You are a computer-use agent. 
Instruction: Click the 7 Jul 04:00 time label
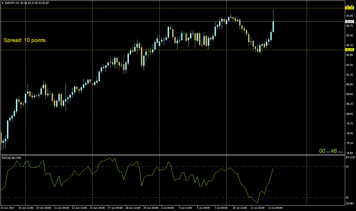pyautogui.click(x=222, y=208)
